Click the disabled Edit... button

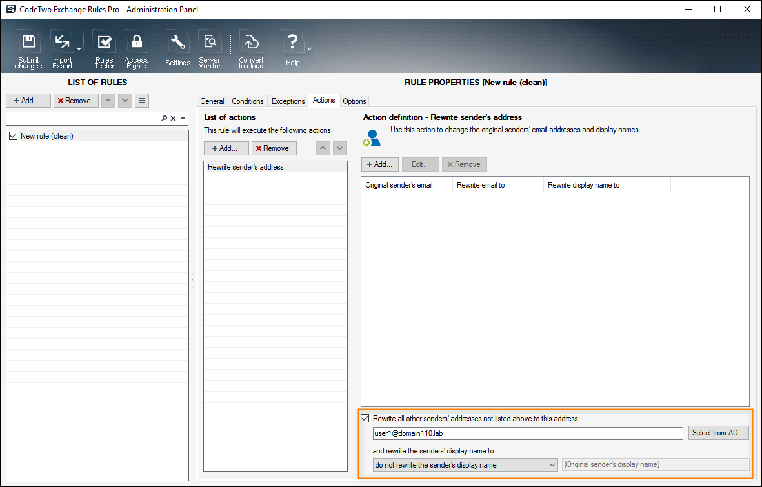click(x=421, y=164)
